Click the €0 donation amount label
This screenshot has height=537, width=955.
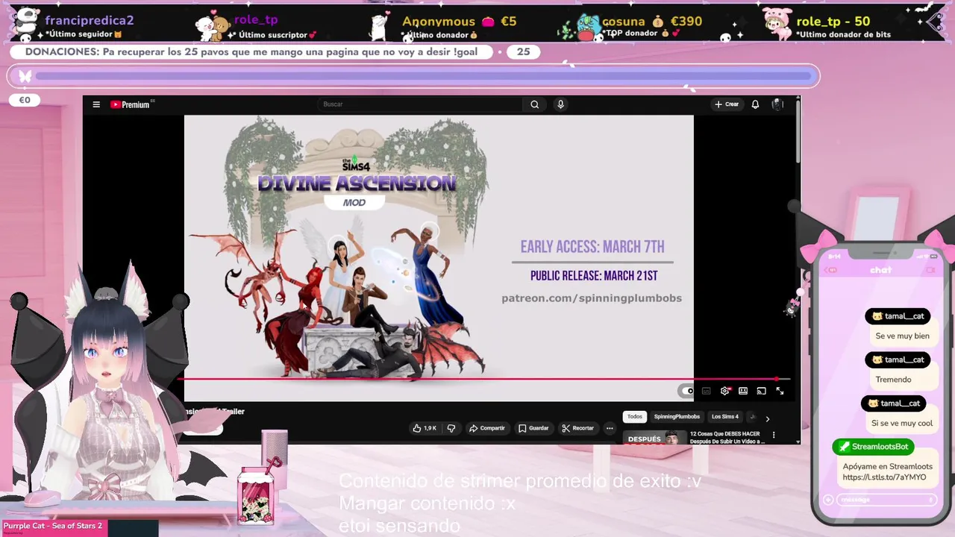25,100
